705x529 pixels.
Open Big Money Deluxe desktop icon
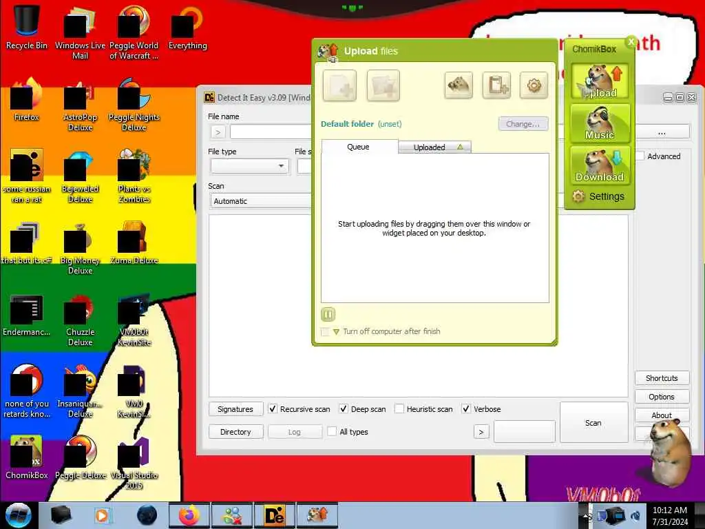click(x=80, y=248)
